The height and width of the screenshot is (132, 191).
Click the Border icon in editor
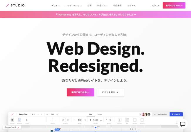[x=135, y=120]
